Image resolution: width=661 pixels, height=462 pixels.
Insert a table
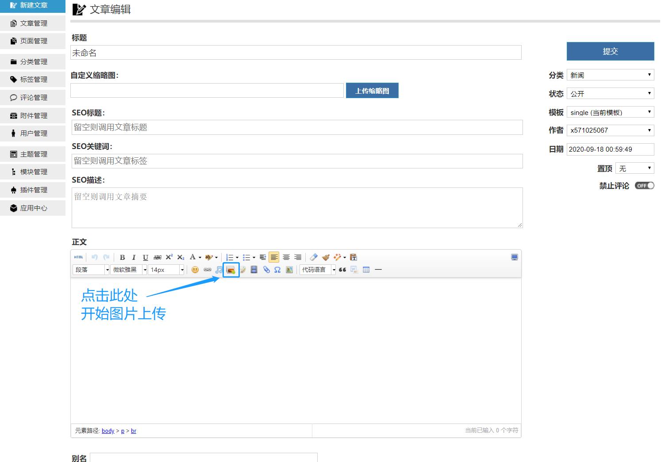[366, 270]
